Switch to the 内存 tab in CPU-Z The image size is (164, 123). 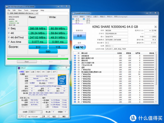tap(38, 72)
